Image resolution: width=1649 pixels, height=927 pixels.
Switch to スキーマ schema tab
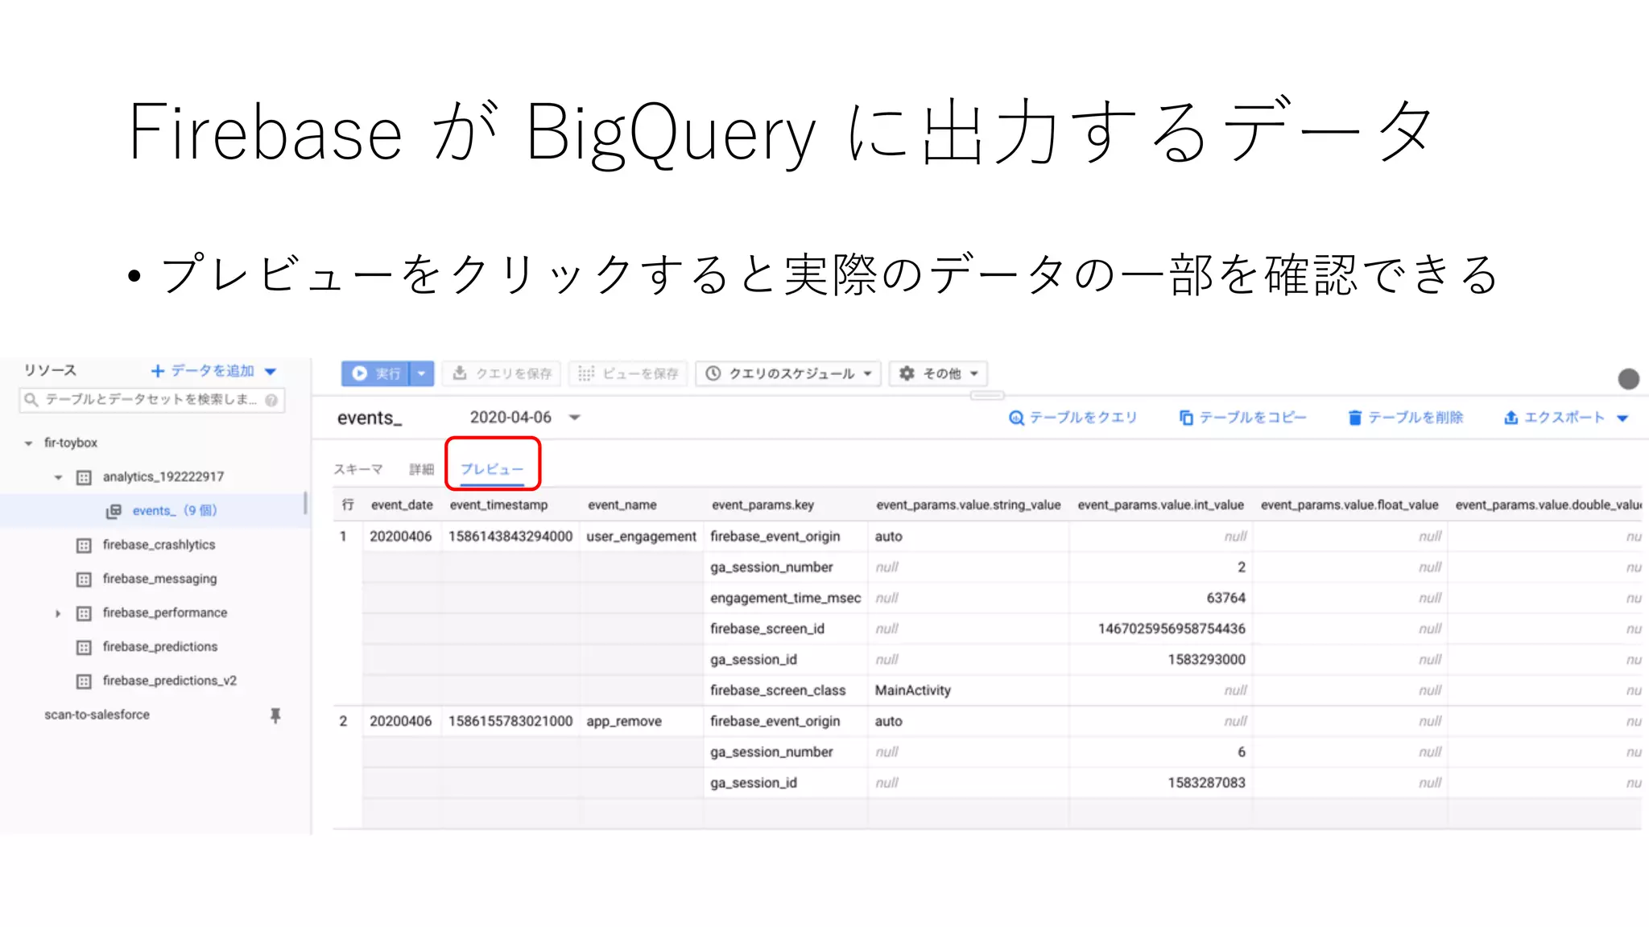(x=358, y=469)
